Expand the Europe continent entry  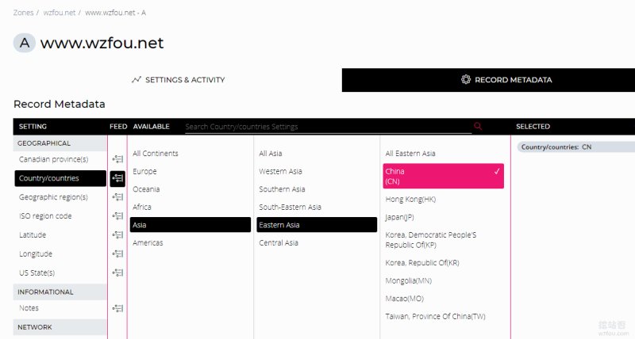[x=144, y=171]
